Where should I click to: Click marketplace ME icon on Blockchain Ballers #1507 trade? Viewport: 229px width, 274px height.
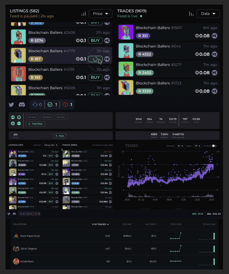point(214,36)
